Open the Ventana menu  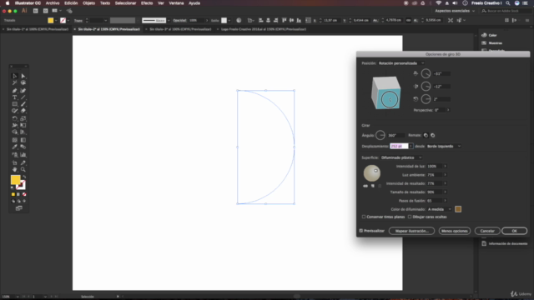click(176, 3)
